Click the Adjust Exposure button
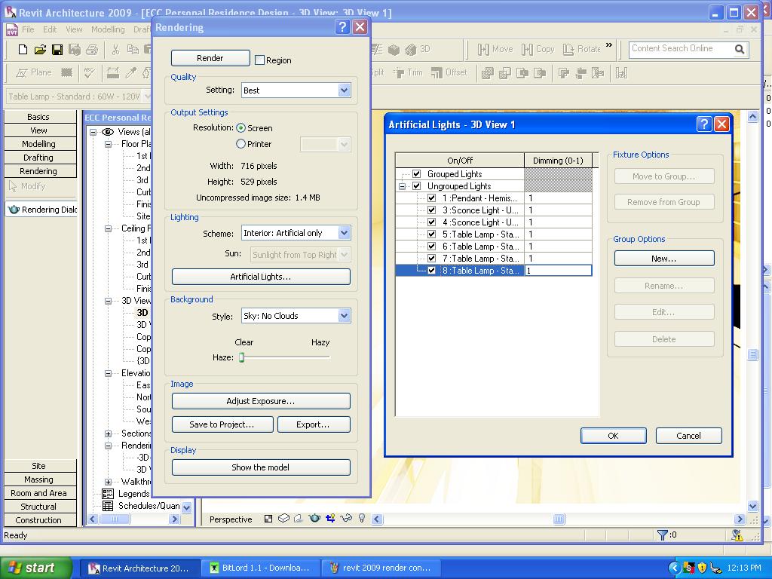Screen dimensions: 772x579 (261, 401)
